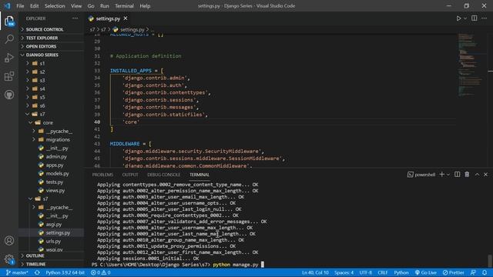493x277 pixels.
Task: Expand the Test Explorer section
Action: [52, 38]
